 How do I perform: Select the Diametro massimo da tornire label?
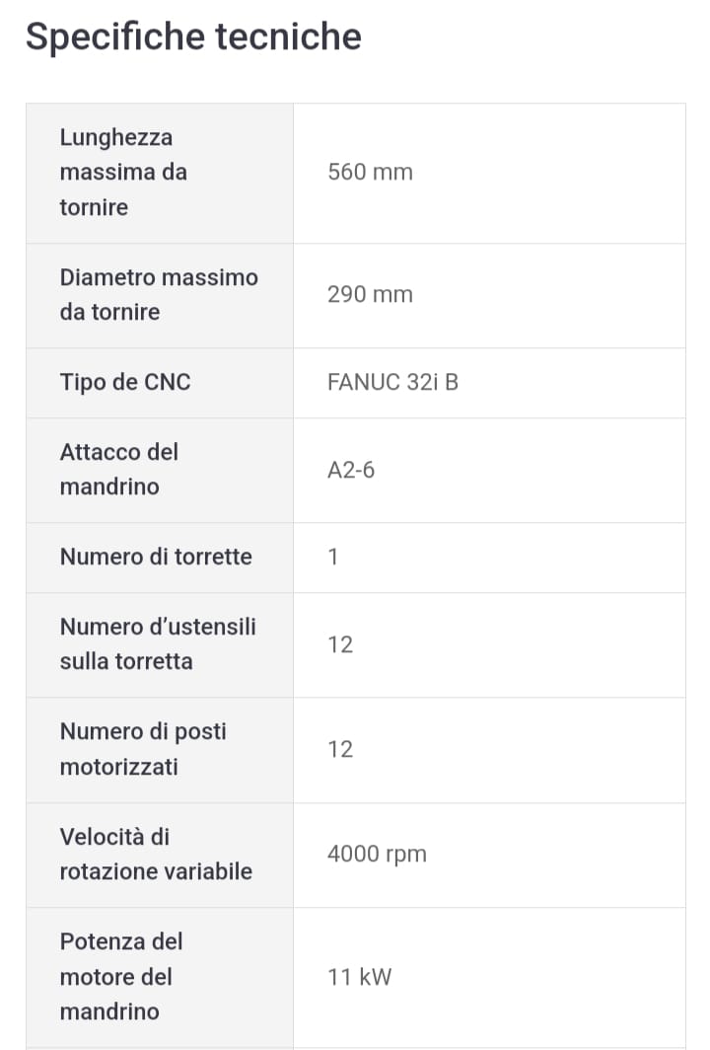tap(159, 295)
